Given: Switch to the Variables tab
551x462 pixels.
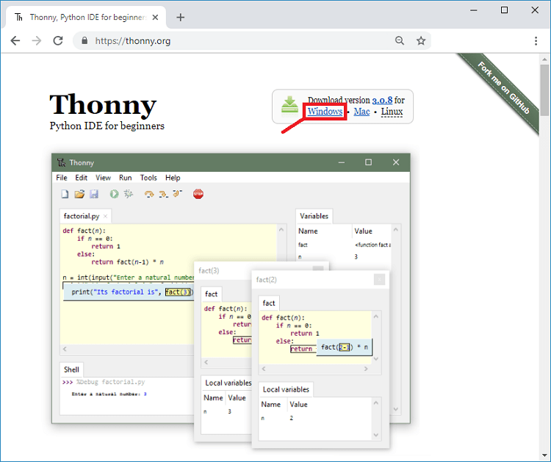Looking at the screenshot, I should click(x=314, y=216).
